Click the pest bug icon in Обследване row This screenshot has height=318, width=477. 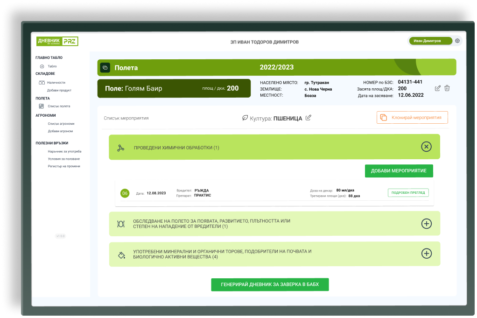121,224
